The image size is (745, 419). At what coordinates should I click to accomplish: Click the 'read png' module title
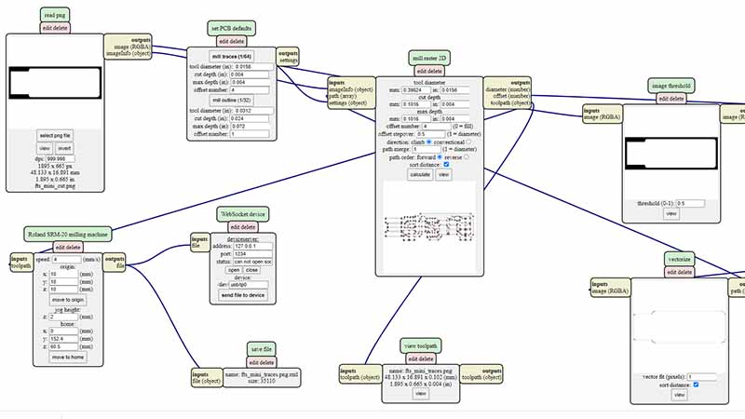point(55,15)
